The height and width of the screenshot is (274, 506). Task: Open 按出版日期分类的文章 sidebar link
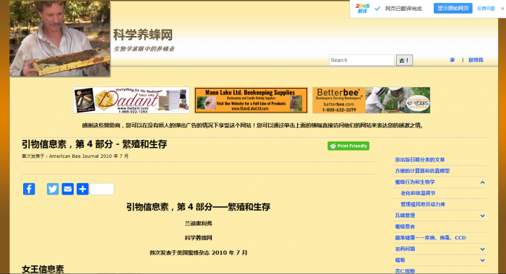tap(420, 159)
